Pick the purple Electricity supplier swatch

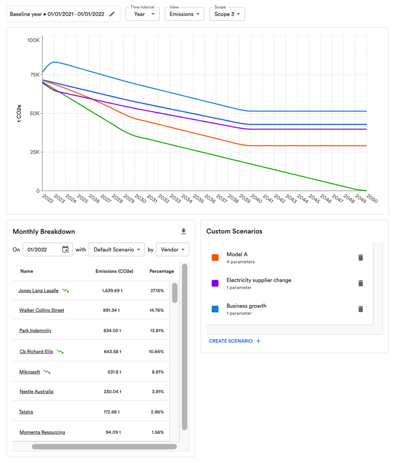pyautogui.click(x=215, y=283)
